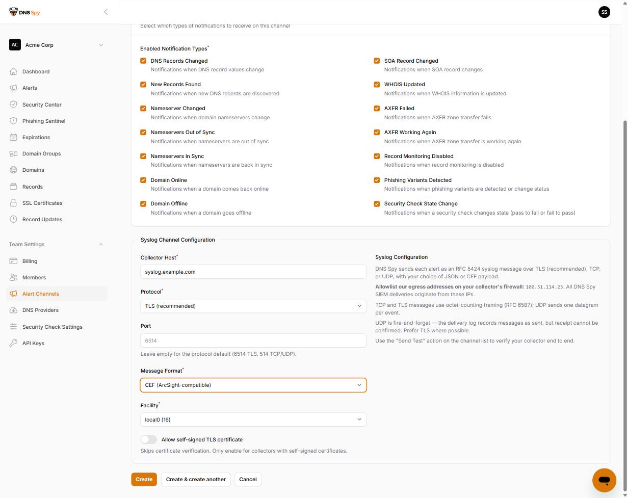Uncheck Nameserver Changed notification
This screenshot has width=628, height=498.
click(x=143, y=108)
